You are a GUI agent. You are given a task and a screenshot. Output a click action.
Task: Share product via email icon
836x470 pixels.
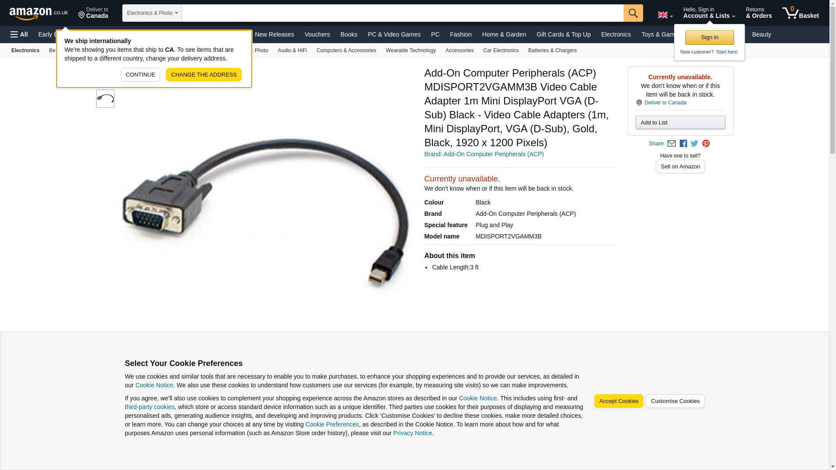671,144
